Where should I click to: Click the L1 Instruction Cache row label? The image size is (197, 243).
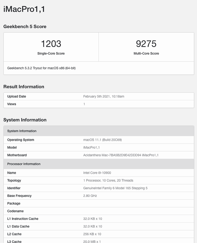23,219
